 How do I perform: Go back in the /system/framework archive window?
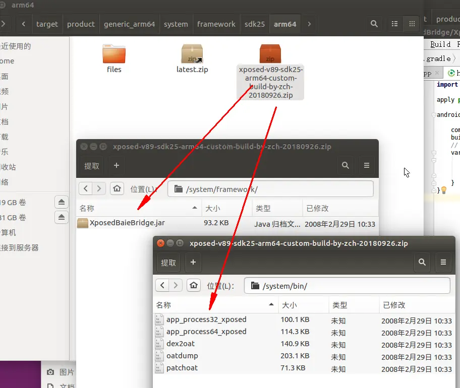click(86, 188)
